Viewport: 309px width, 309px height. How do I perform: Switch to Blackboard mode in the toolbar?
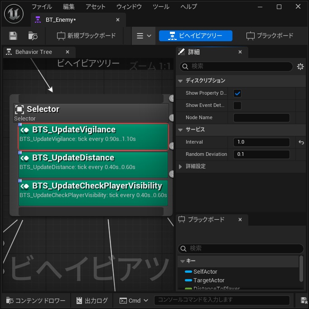270,36
